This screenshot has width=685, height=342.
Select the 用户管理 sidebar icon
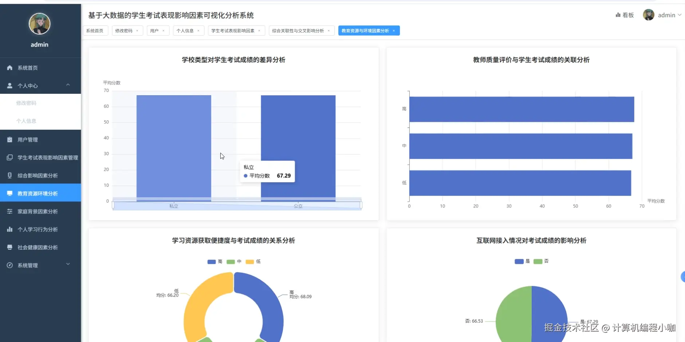pos(9,140)
